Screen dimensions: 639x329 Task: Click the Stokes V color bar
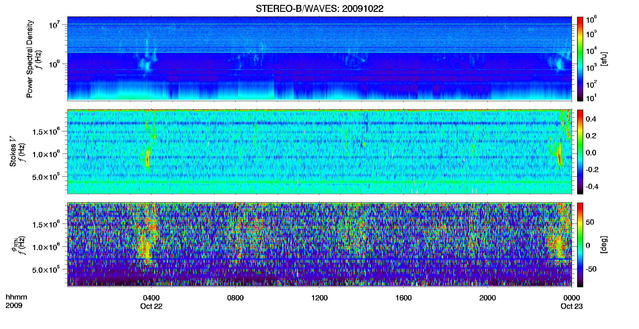click(580, 152)
